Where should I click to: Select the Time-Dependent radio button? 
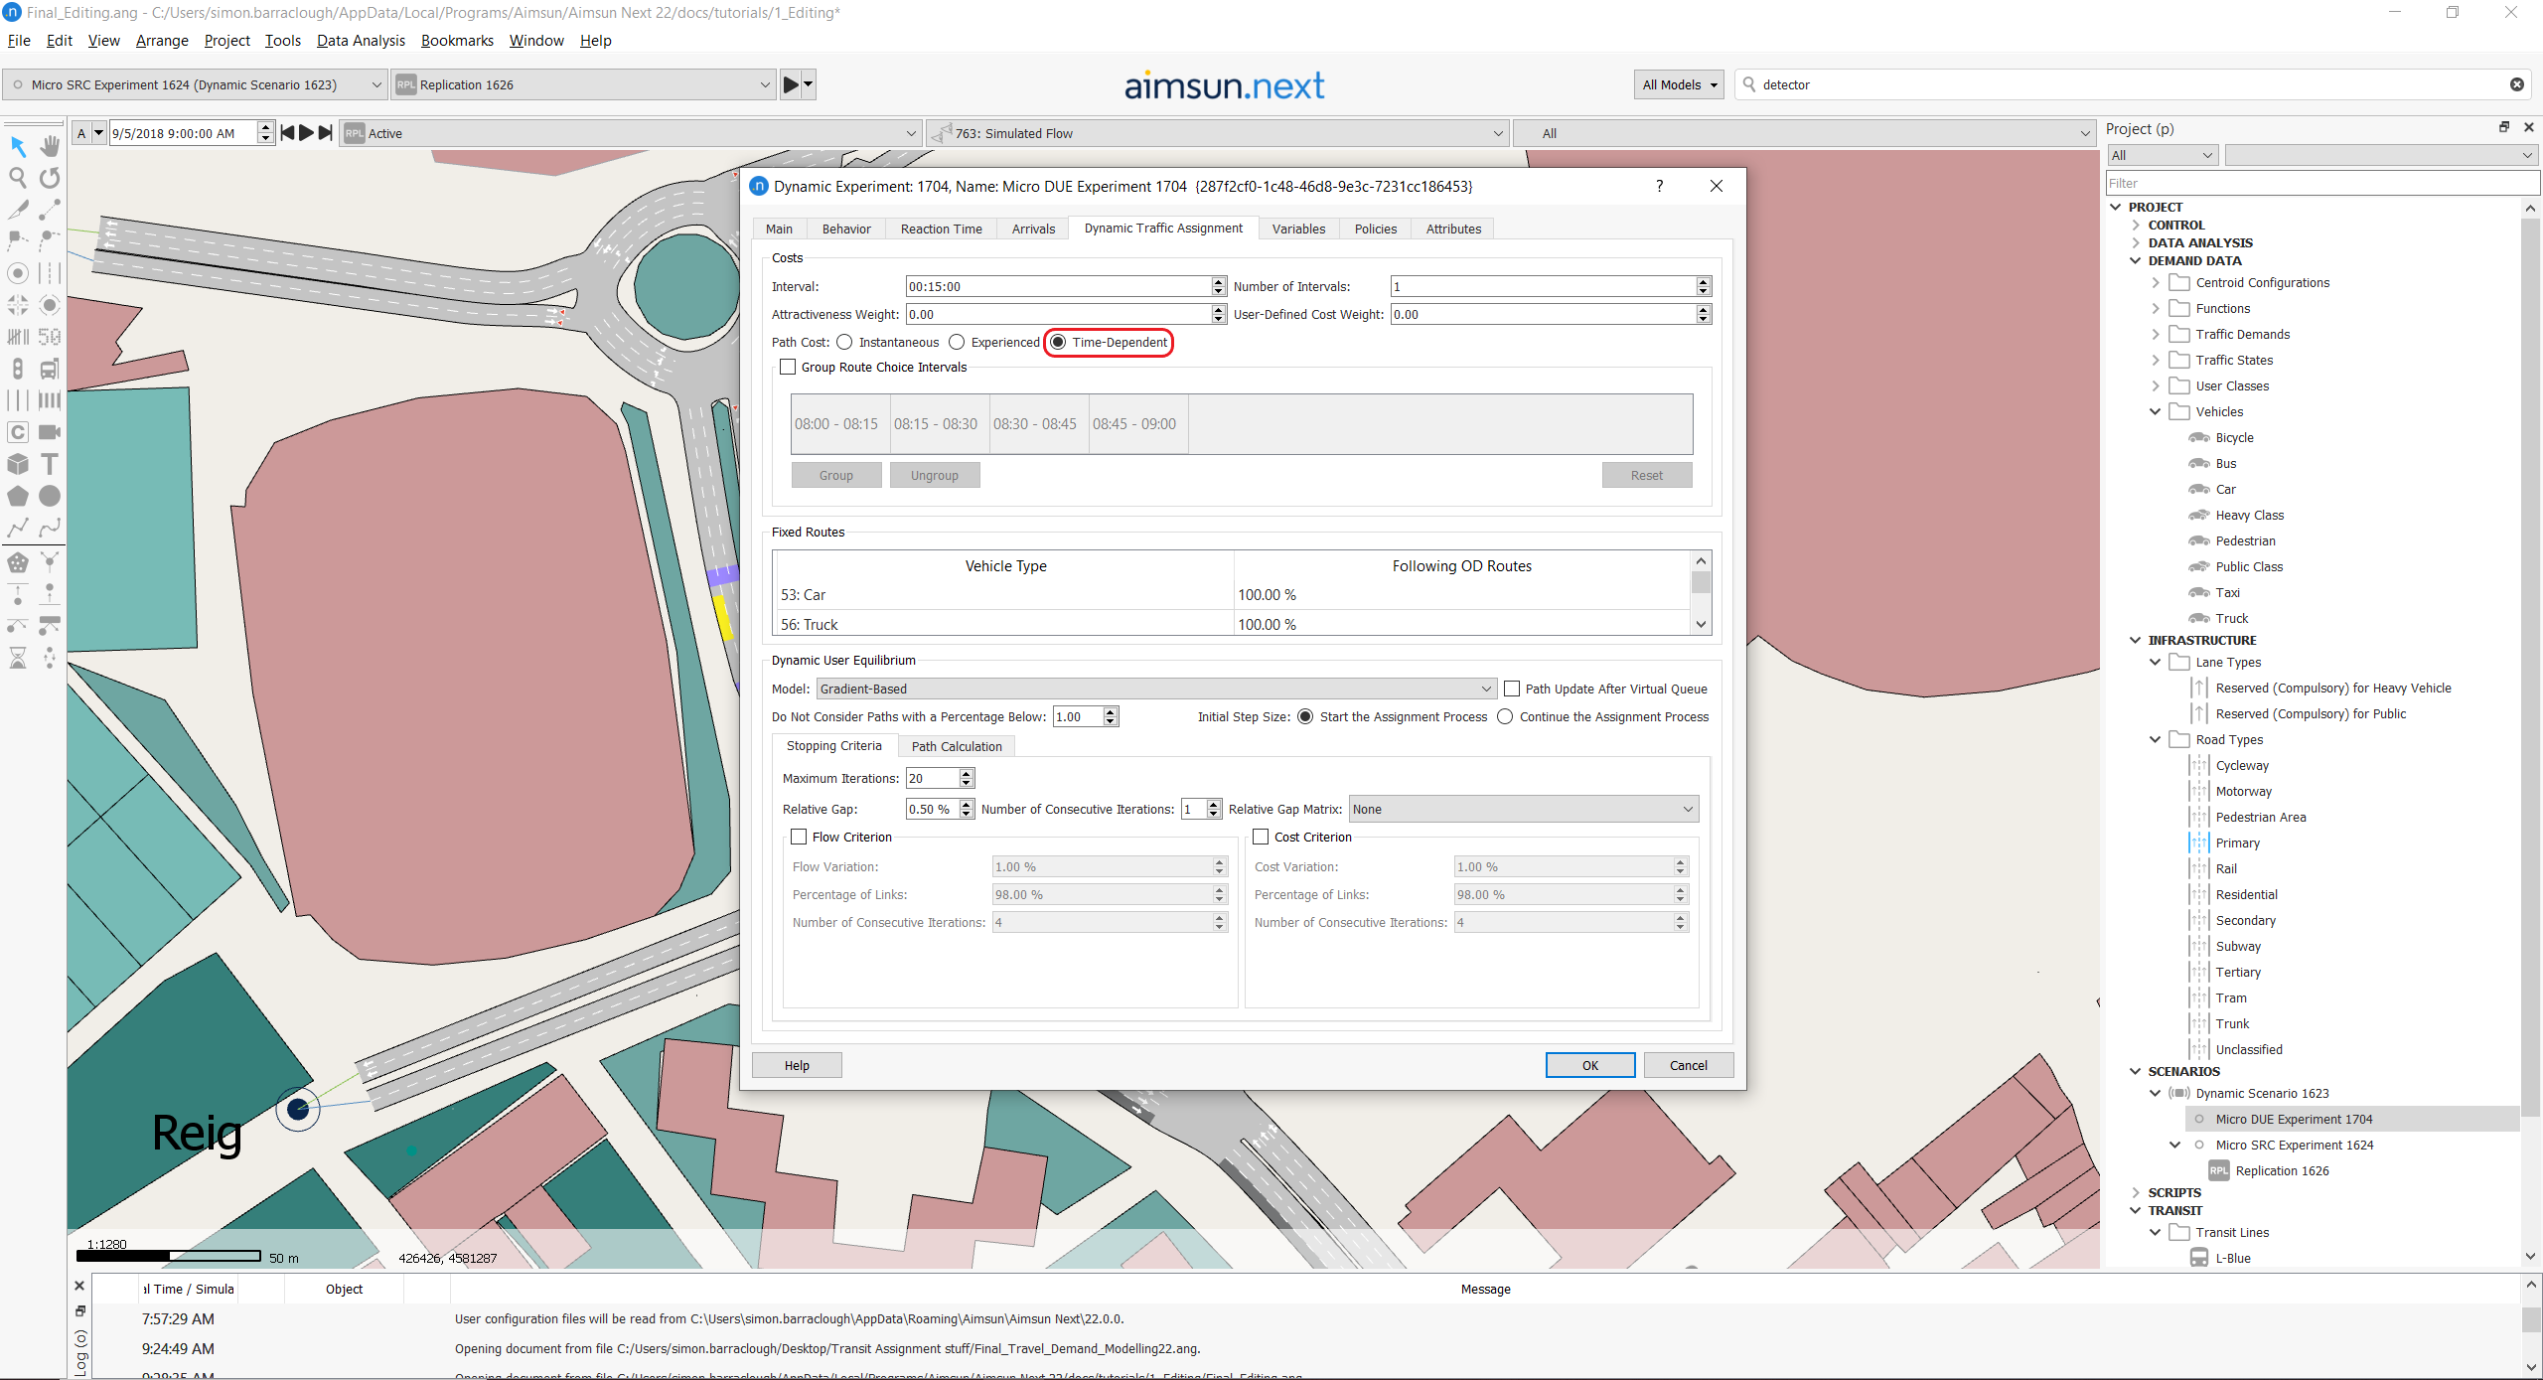pos(1055,342)
